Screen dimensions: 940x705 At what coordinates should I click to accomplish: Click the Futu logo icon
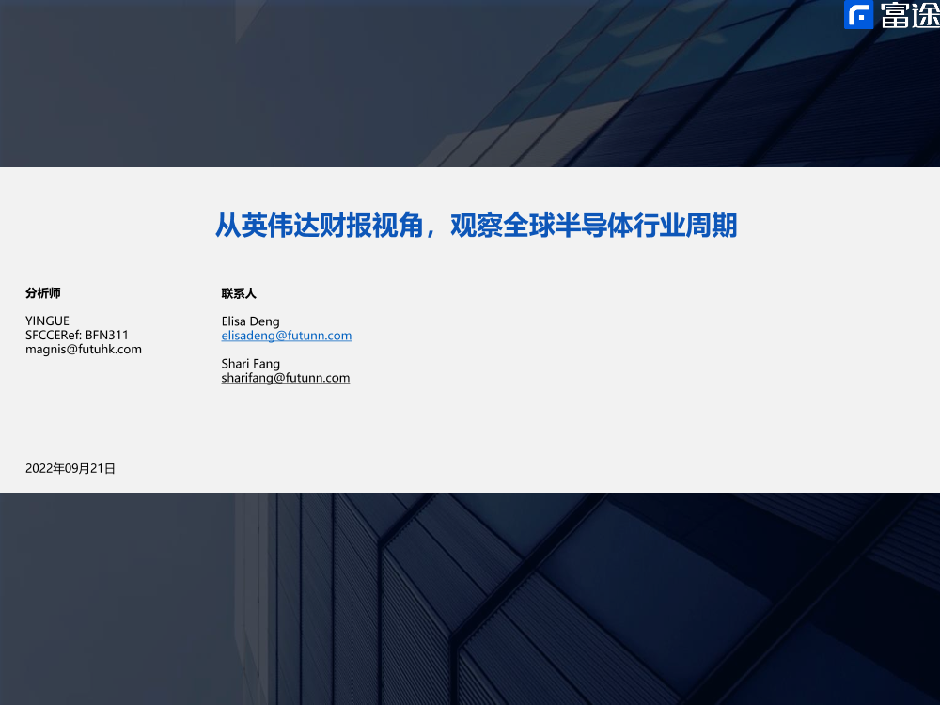point(858,14)
